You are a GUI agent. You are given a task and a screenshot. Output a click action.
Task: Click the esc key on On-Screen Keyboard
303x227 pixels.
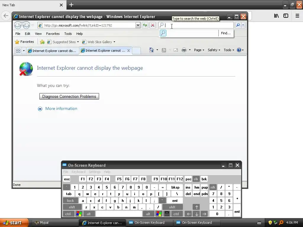pos(67,179)
